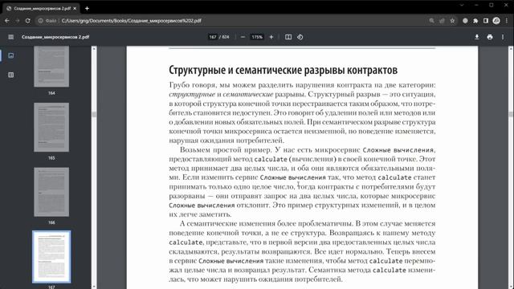Zoom in with the plus button
This screenshot has height=289, width=514.
point(271,37)
